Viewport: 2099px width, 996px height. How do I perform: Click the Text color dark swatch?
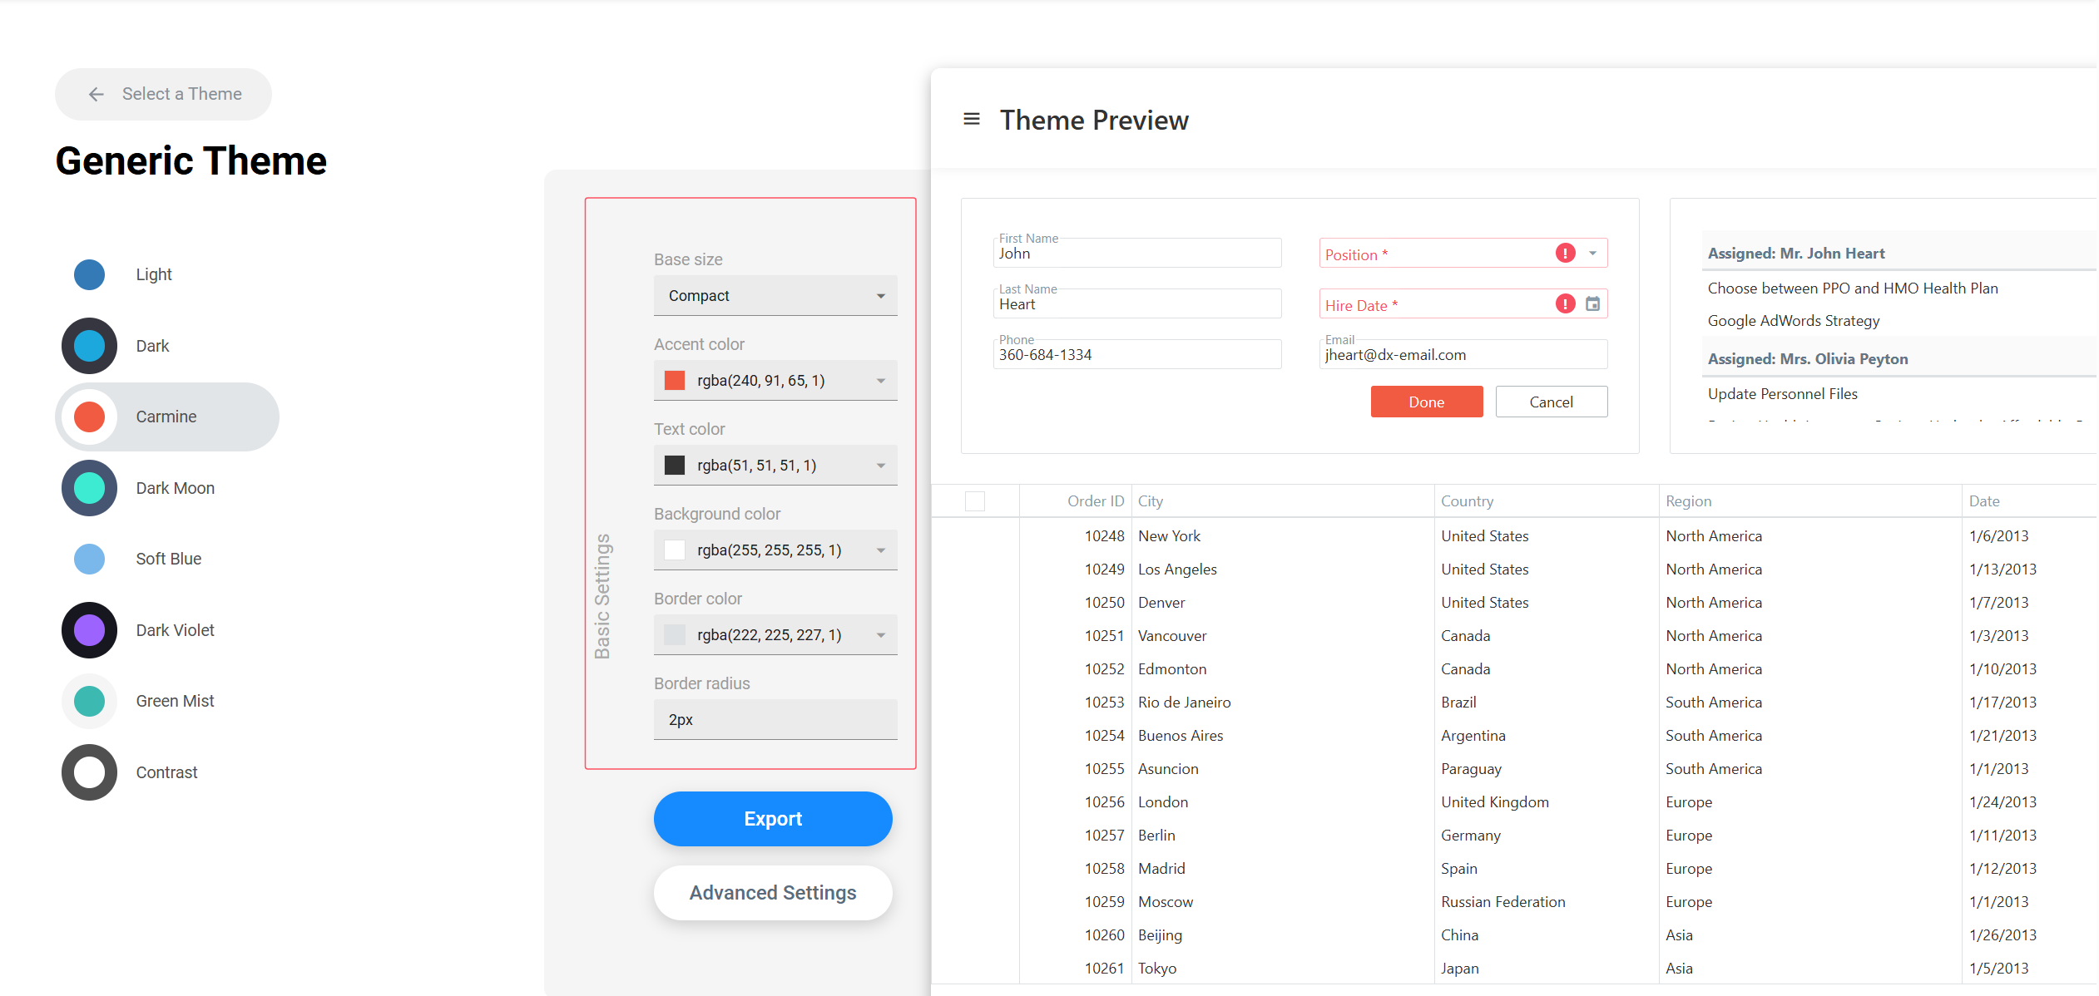(x=675, y=466)
